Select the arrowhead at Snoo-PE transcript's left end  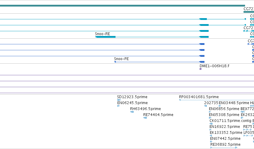pos(115,62)
